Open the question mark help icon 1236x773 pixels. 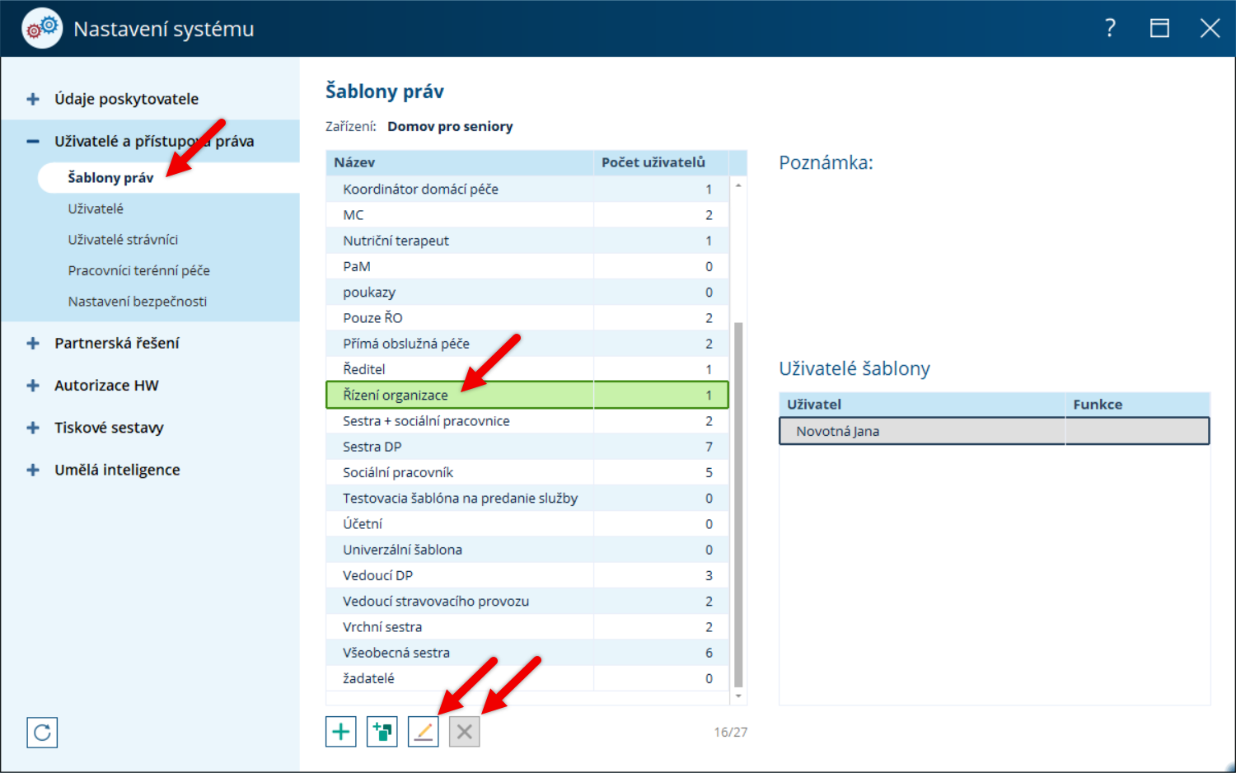tap(1110, 29)
